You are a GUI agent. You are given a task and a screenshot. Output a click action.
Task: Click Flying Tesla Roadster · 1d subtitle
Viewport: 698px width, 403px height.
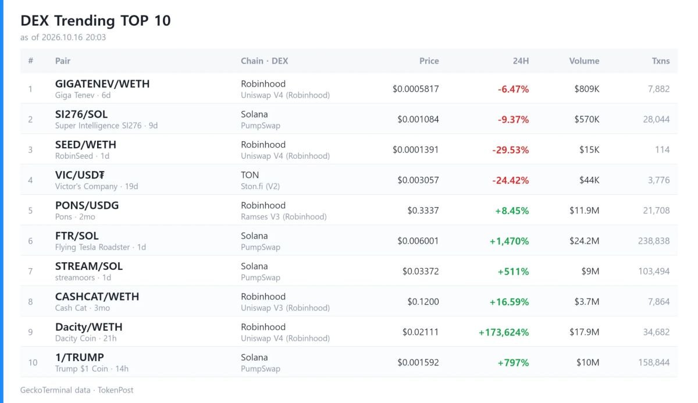click(x=101, y=247)
